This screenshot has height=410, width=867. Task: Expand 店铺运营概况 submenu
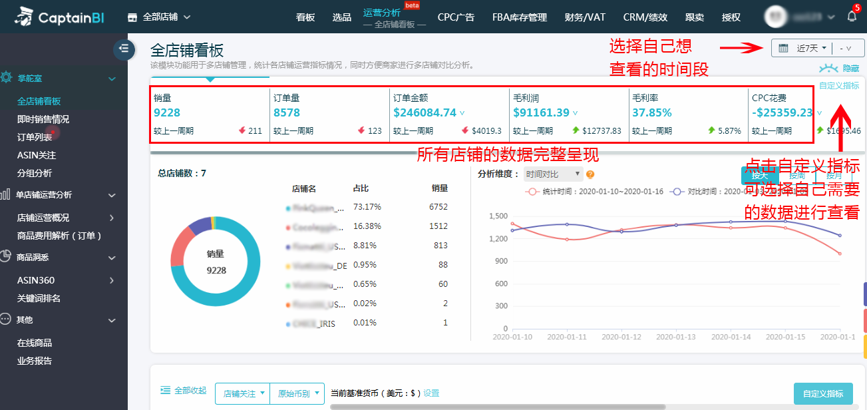pos(112,218)
